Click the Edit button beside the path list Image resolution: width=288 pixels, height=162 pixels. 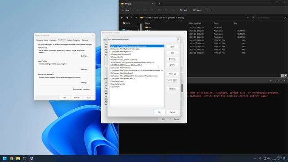tap(172, 53)
